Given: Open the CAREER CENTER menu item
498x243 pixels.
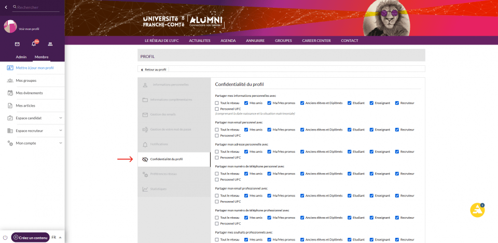Looking at the screenshot, I should tap(316, 40).
